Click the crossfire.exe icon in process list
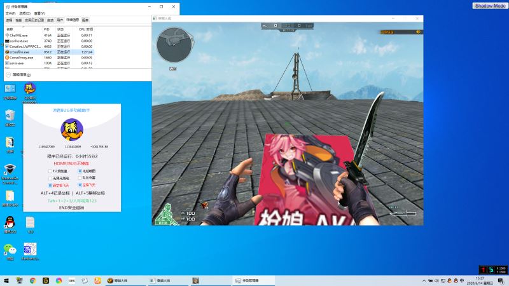 (7, 52)
